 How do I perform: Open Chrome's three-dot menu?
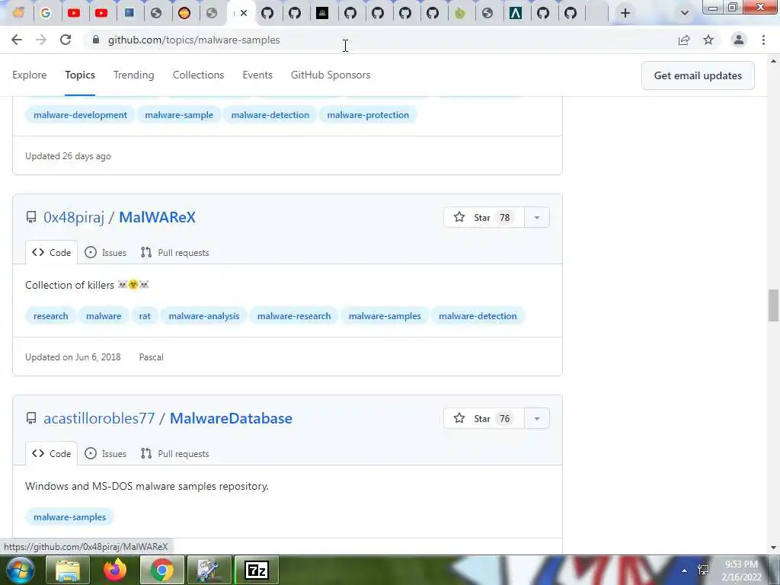coord(763,40)
